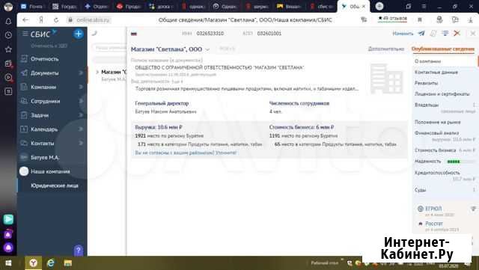This screenshot has height=270, width=479.
Task: Open Отчетность in the sidebar
Action: pyautogui.click(x=45, y=59)
